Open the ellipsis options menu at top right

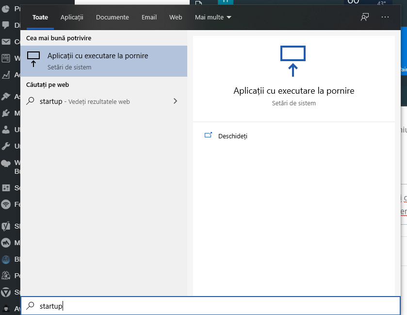[385, 17]
